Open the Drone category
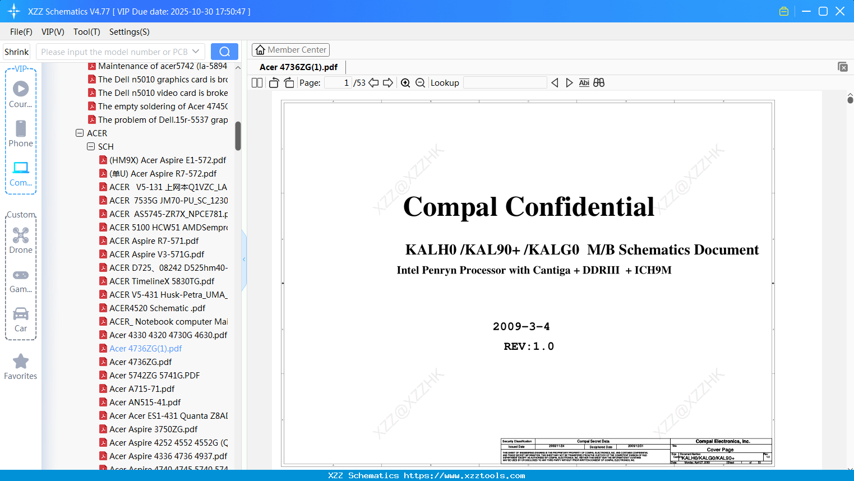The width and height of the screenshot is (854, 481). click(21, 240)
